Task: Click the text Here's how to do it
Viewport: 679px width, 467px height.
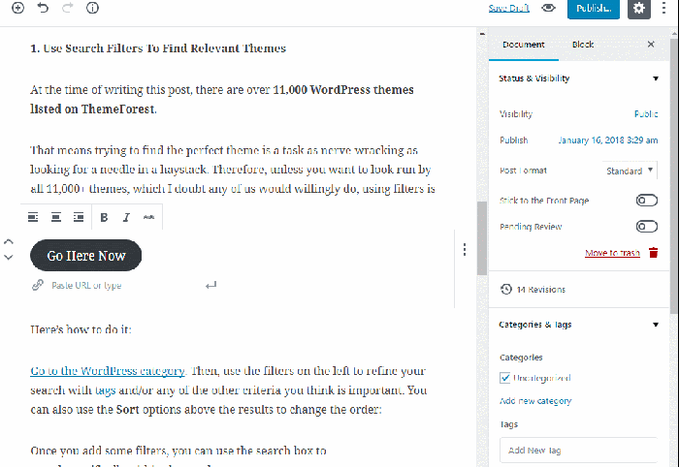Action: 81,329
